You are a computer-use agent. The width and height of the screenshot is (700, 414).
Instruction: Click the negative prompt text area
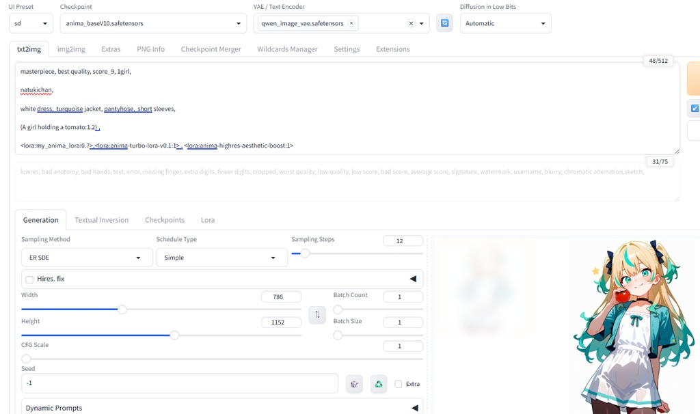tap(347, 182)
